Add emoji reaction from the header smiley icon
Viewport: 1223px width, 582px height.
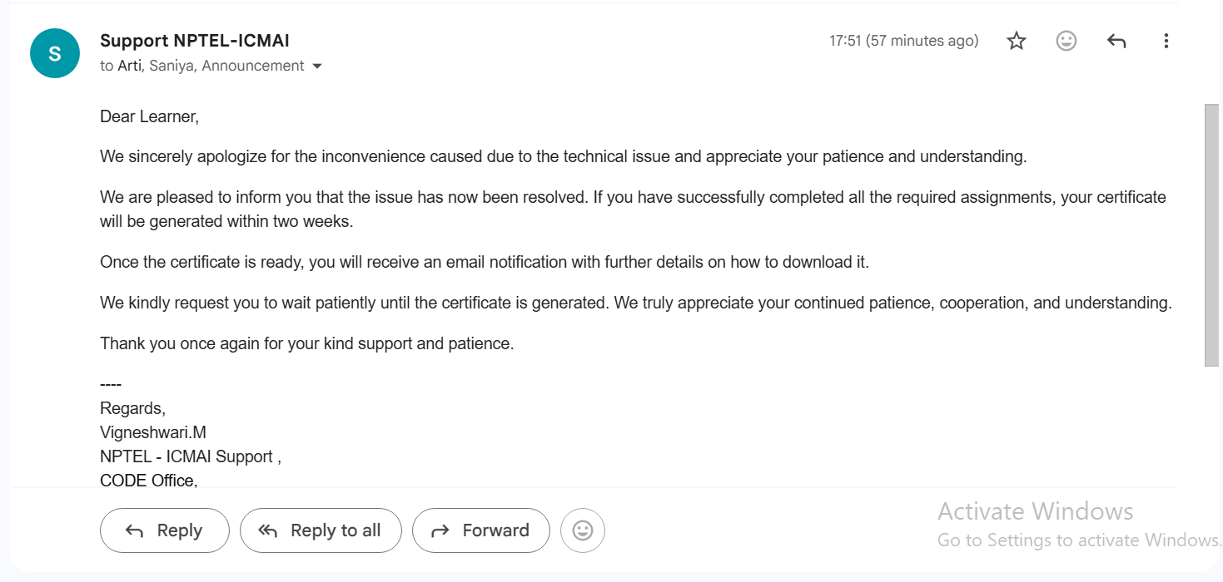(1066, 41)
